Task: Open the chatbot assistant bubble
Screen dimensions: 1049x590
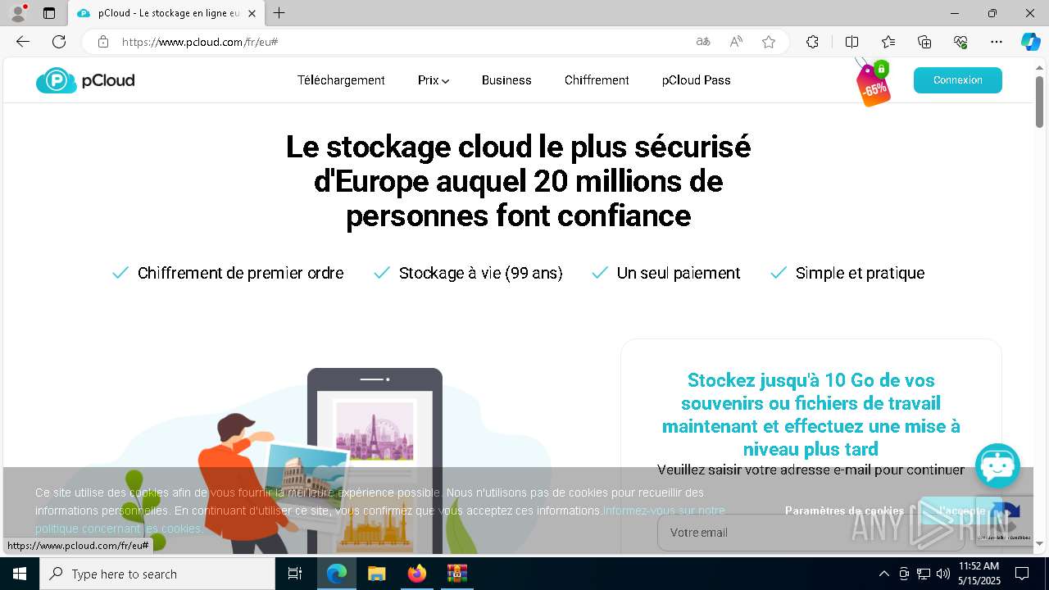Action: (x=997, y=466)
